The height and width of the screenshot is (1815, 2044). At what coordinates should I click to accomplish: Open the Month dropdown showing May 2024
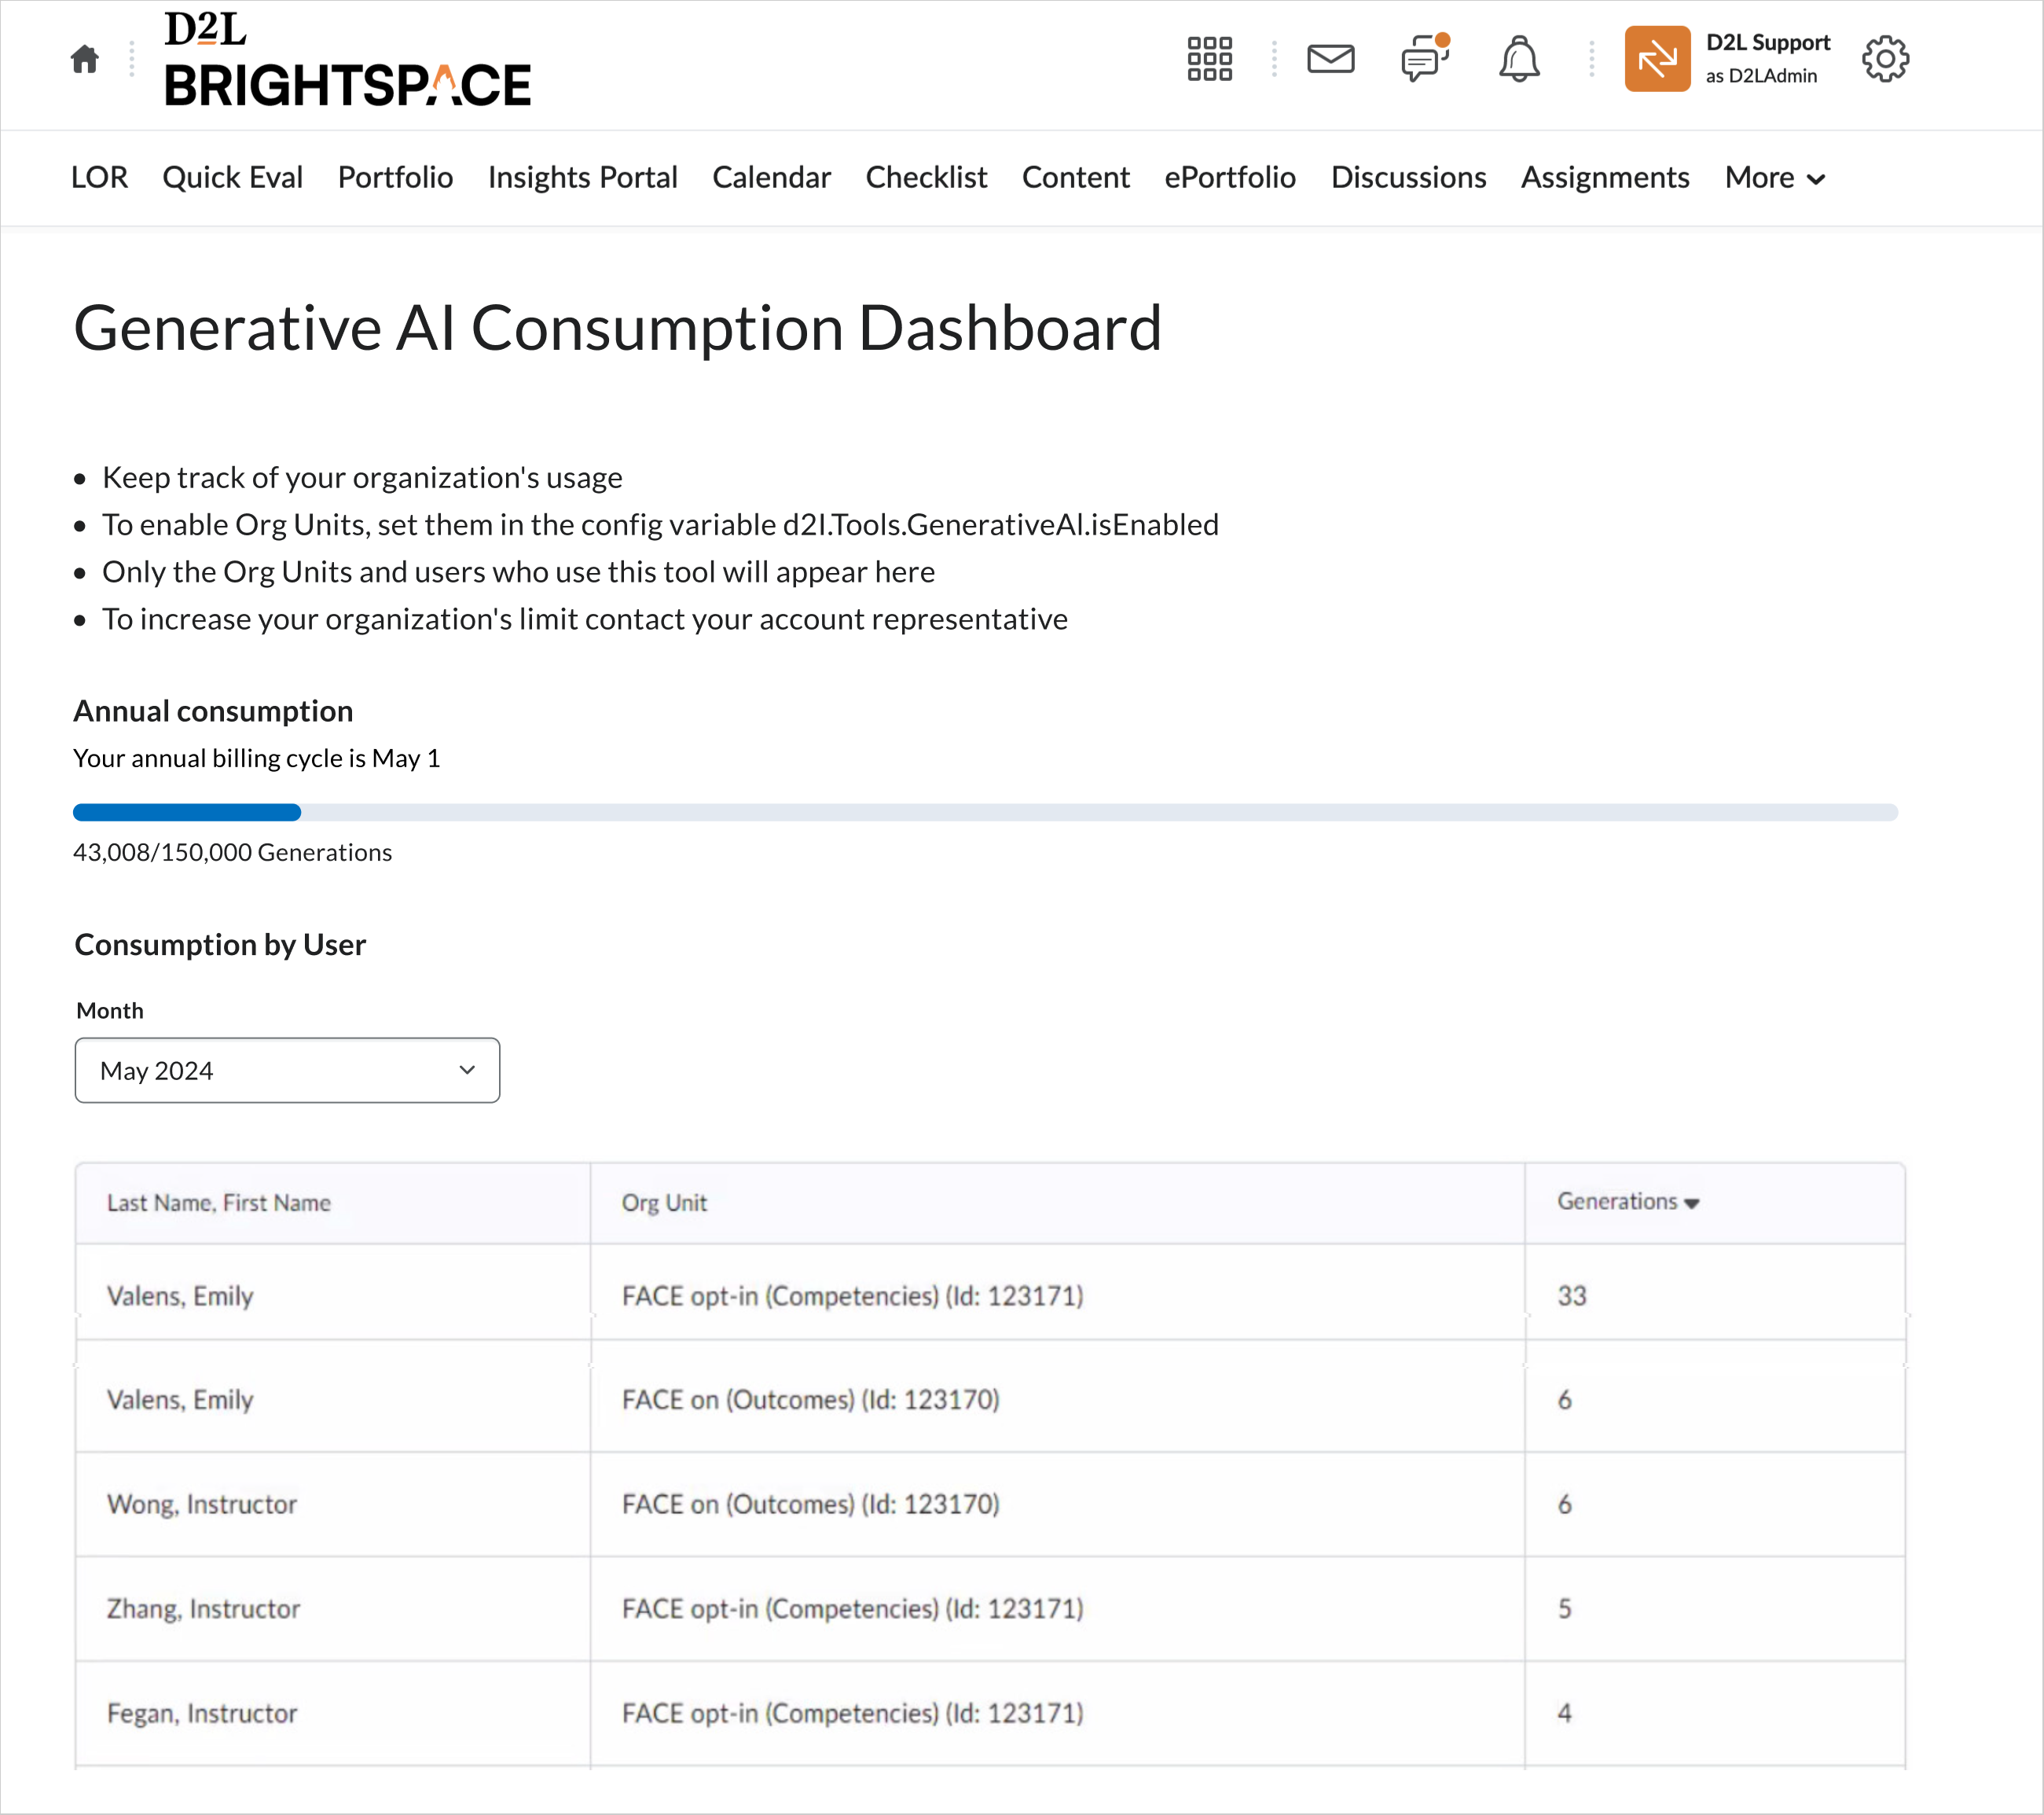(287, 1070)
